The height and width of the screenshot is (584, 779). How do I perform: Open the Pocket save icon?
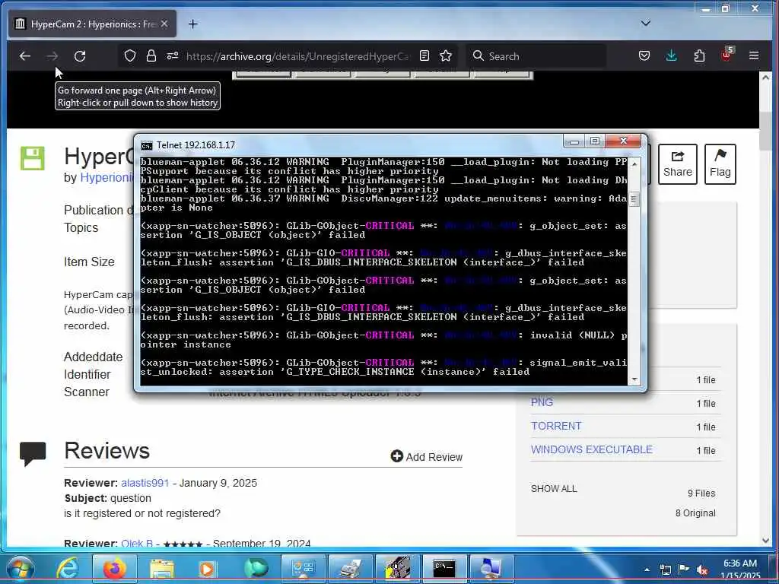[x=644, y=56]
